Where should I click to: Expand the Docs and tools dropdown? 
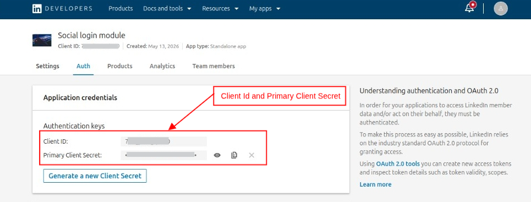pos(167,8)
